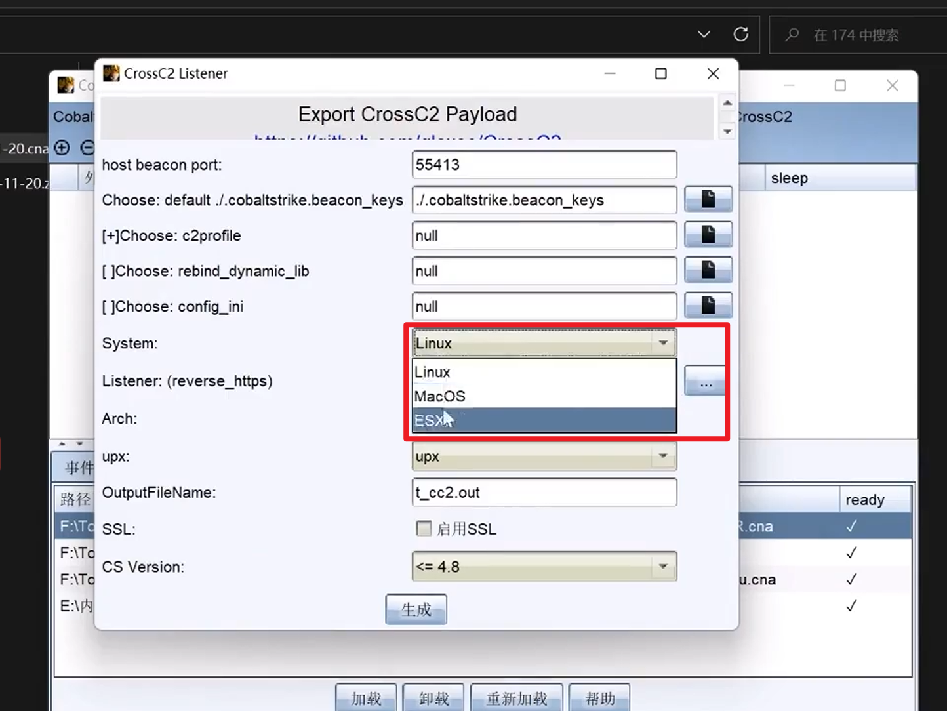The image size is (947, 711).
Task: Collapse the System combo box arrow
Action: pyautogui.click(x=663, y=343)
